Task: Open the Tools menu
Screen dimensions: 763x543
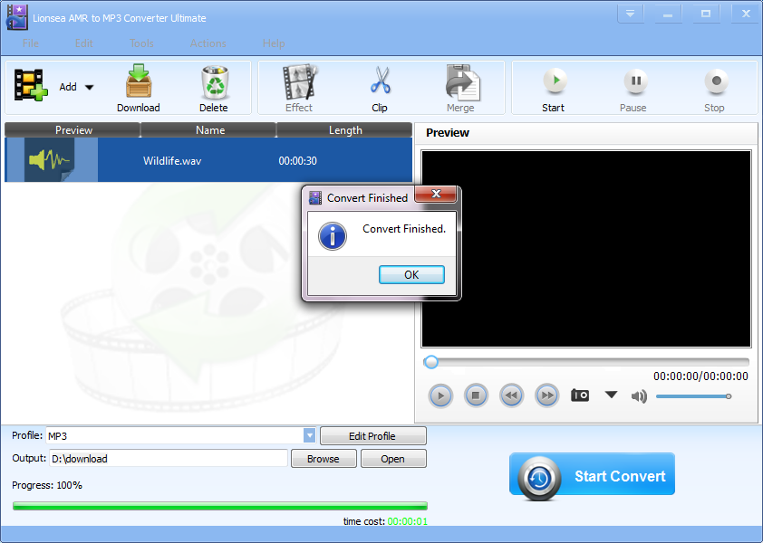Action: click(x=141, y=43)
